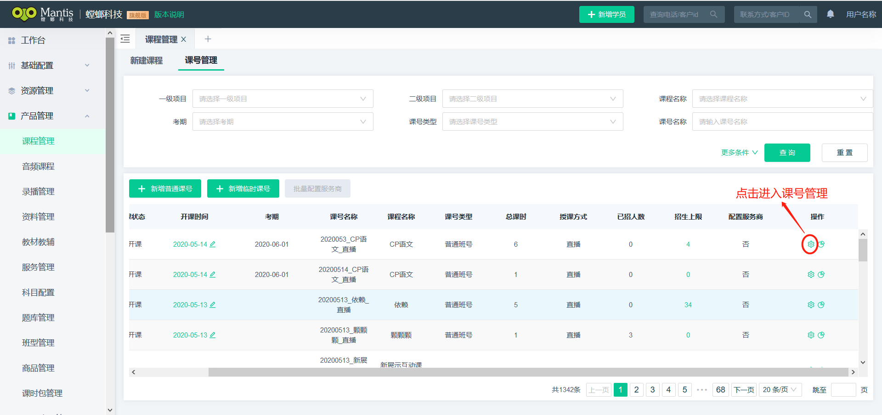Switch to 新建课程 tab
Viewport: 882px width, 415px height.
[146, 61]
